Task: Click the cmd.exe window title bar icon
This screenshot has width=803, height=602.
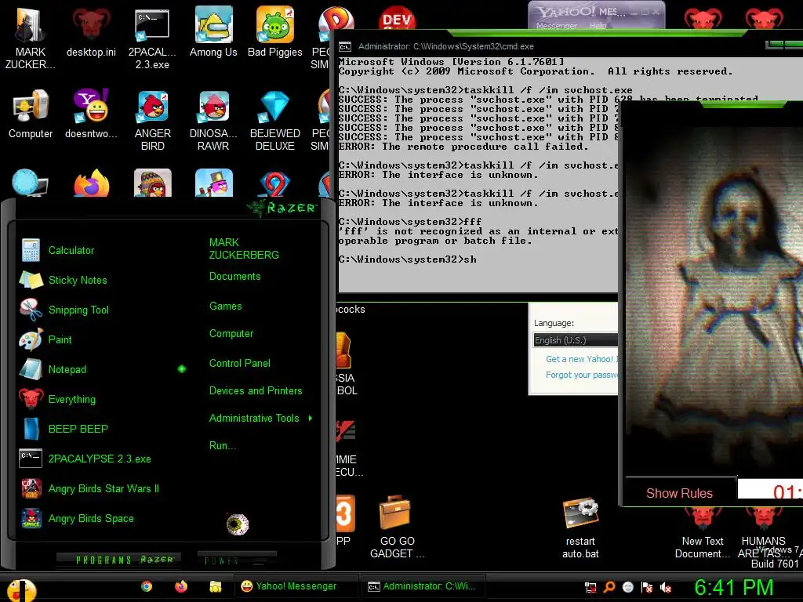Action: (x=345, y=46)
